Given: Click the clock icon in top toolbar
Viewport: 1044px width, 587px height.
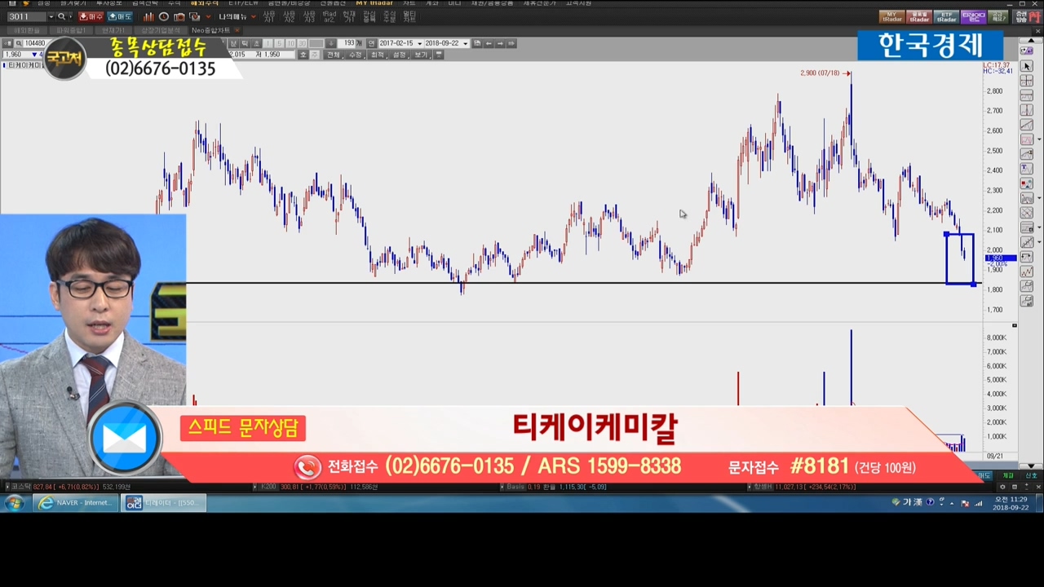Looking at the screenshot, I should pyautogui.click(x=164, y=16).
